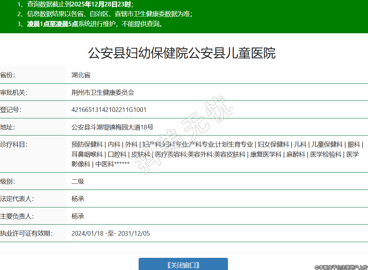
Task: Click the 诊疗科目 row label
Action: coord(14,144)
